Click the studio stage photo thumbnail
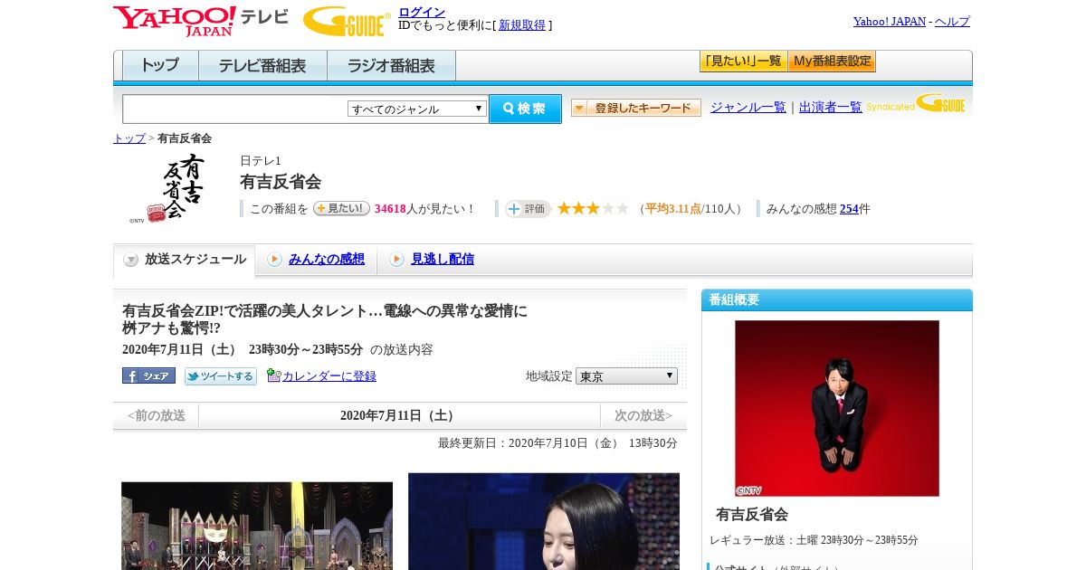The height and width of the screenshot is (570, 1086). click(257, 526)
